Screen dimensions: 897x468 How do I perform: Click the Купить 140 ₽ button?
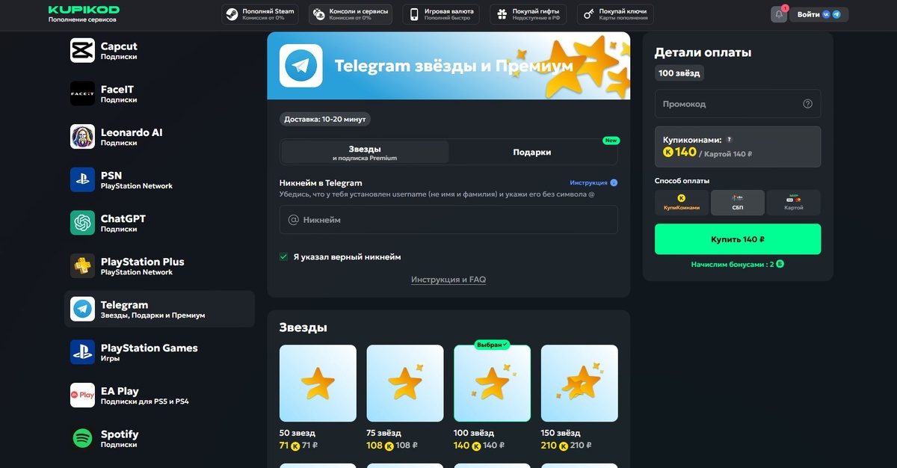(x=738, y=239)
